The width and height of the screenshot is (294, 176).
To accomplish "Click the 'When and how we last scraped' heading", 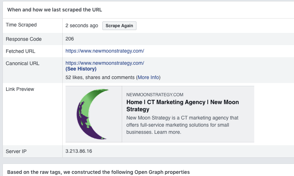I will (54, 10).
